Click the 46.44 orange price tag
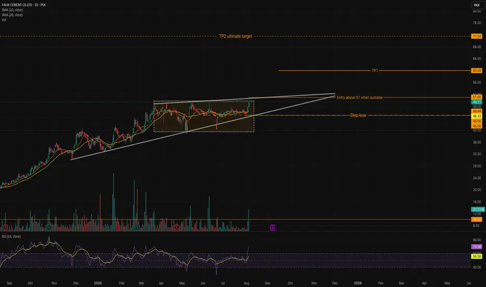Viewport: 486px width, 287px height. [477, 111]
